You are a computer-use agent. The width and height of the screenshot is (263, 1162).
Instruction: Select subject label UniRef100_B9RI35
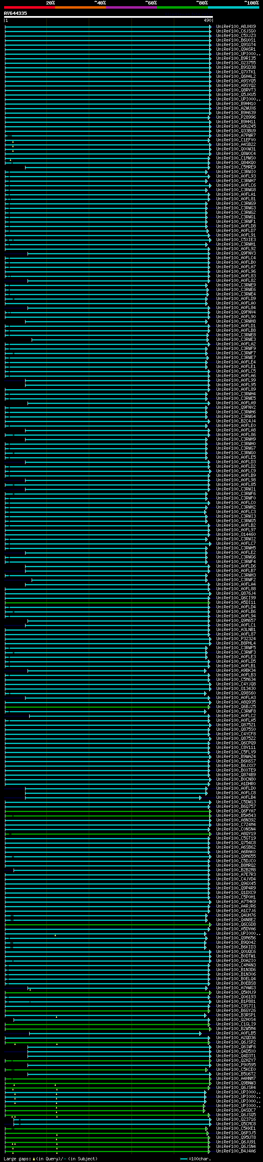click(236, 58)
